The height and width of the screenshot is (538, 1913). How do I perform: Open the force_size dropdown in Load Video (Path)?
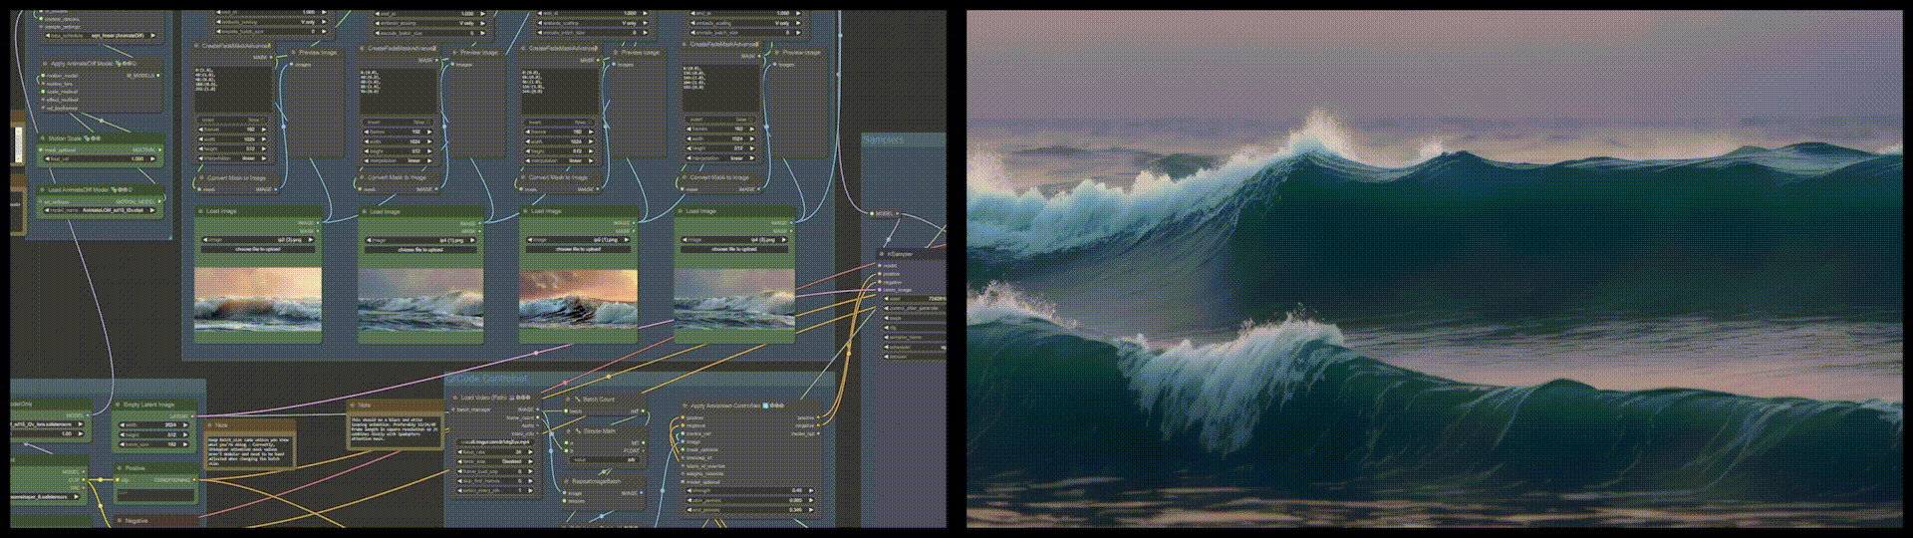494,461
